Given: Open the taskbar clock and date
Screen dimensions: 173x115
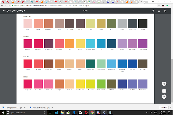Looking at the screenshot, I should (162, 113).
